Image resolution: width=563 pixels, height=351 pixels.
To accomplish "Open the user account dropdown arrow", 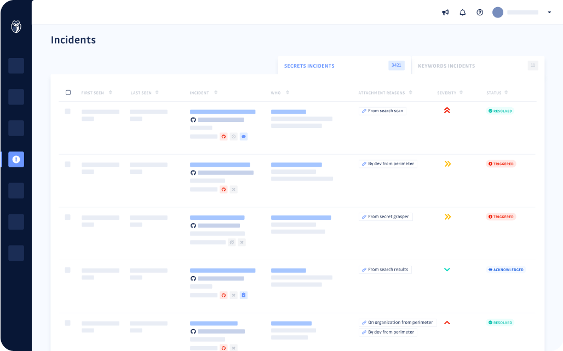I will click(548, 12).
